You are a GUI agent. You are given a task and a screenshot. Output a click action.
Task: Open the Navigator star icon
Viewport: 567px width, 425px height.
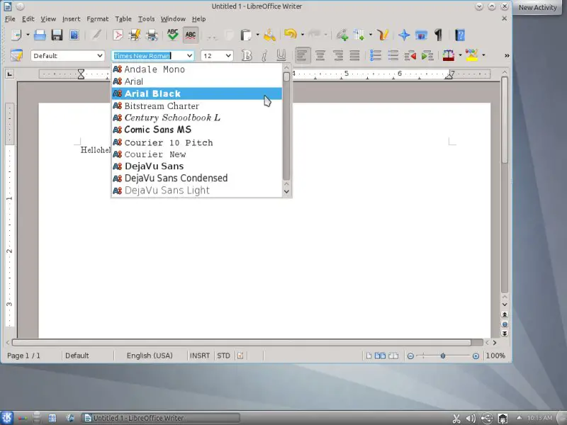(404, 35)
